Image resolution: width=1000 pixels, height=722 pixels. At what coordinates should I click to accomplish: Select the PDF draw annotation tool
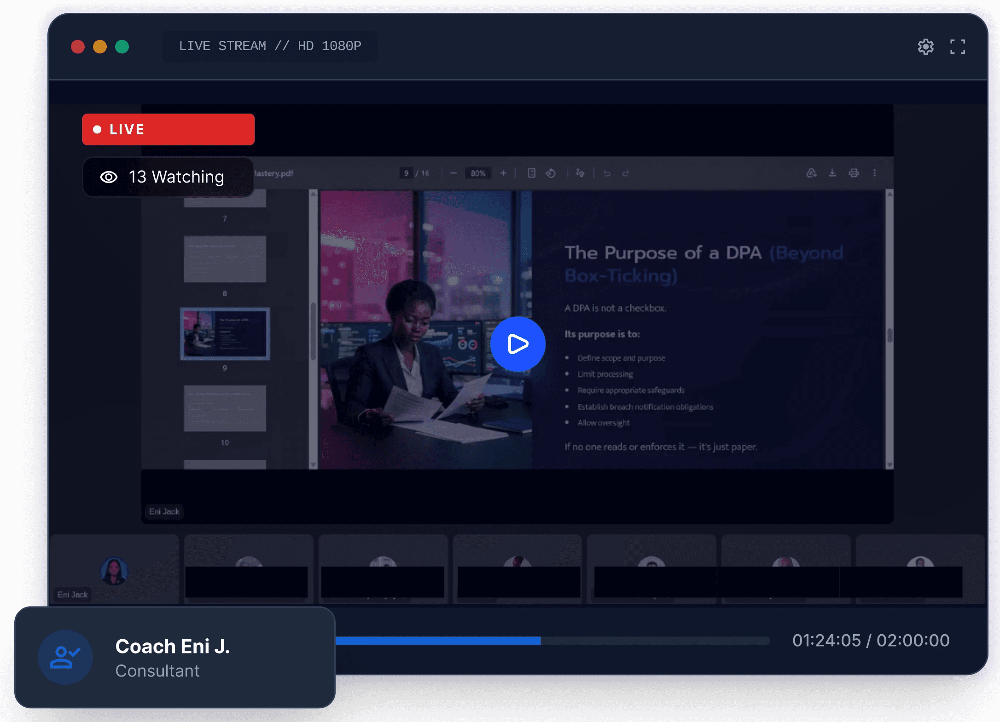[580, 173]
